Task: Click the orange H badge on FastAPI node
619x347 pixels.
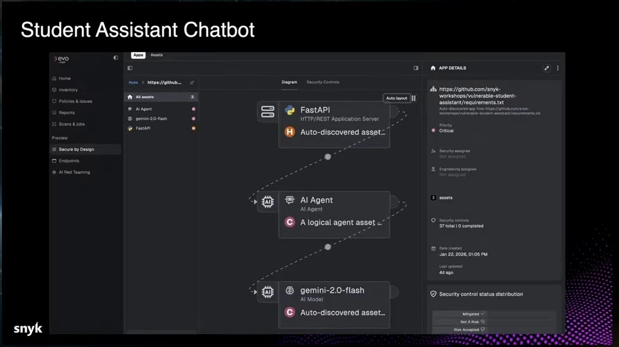Action: (290, 132)
